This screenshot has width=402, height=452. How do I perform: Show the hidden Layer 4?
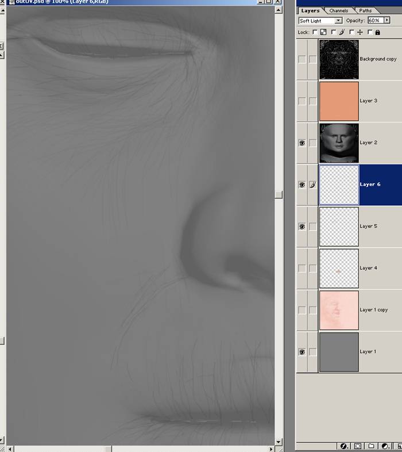point(302,268)
